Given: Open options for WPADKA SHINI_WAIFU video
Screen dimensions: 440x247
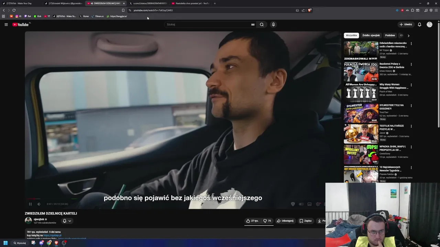Looking at the screenshot, I should pyautogui.click(x=411, y=147).
